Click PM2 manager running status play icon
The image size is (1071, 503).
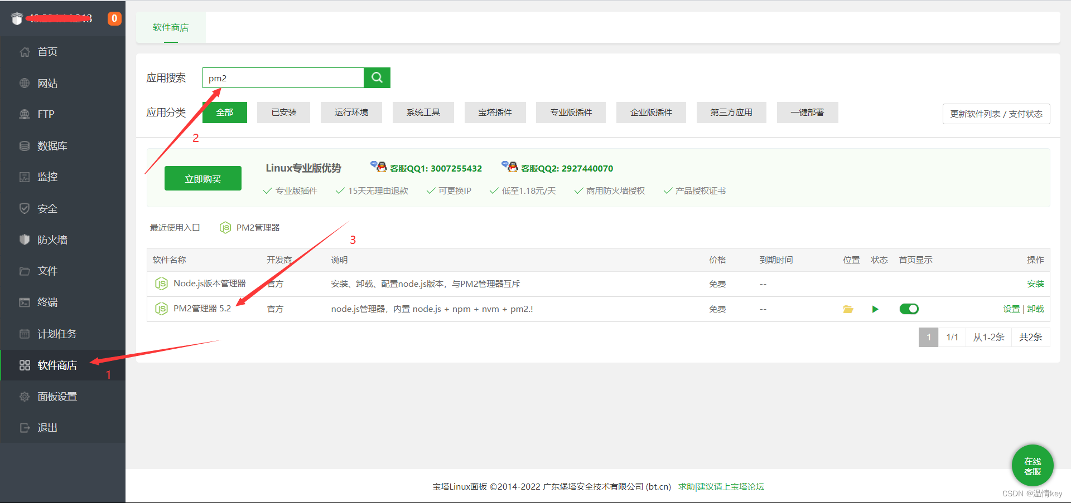click(x=875, y=309)
